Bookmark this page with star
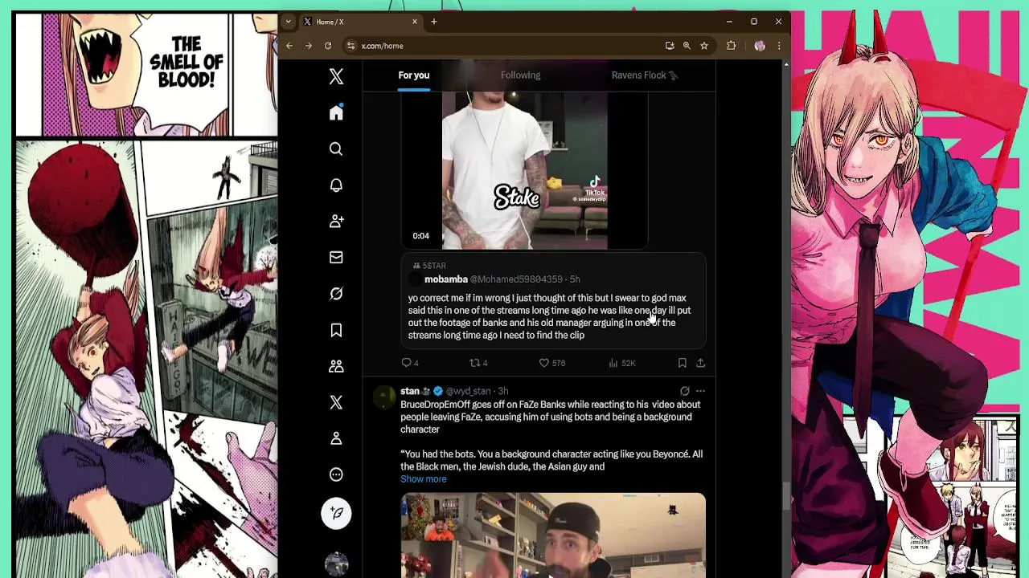1029x578 pixels. pyautogui.click(x=704, y=46)
